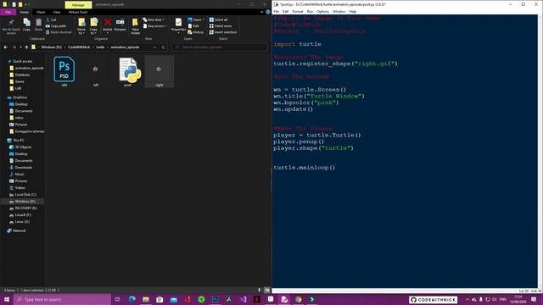Click the Explorer help icon

(x=268, y=12)
